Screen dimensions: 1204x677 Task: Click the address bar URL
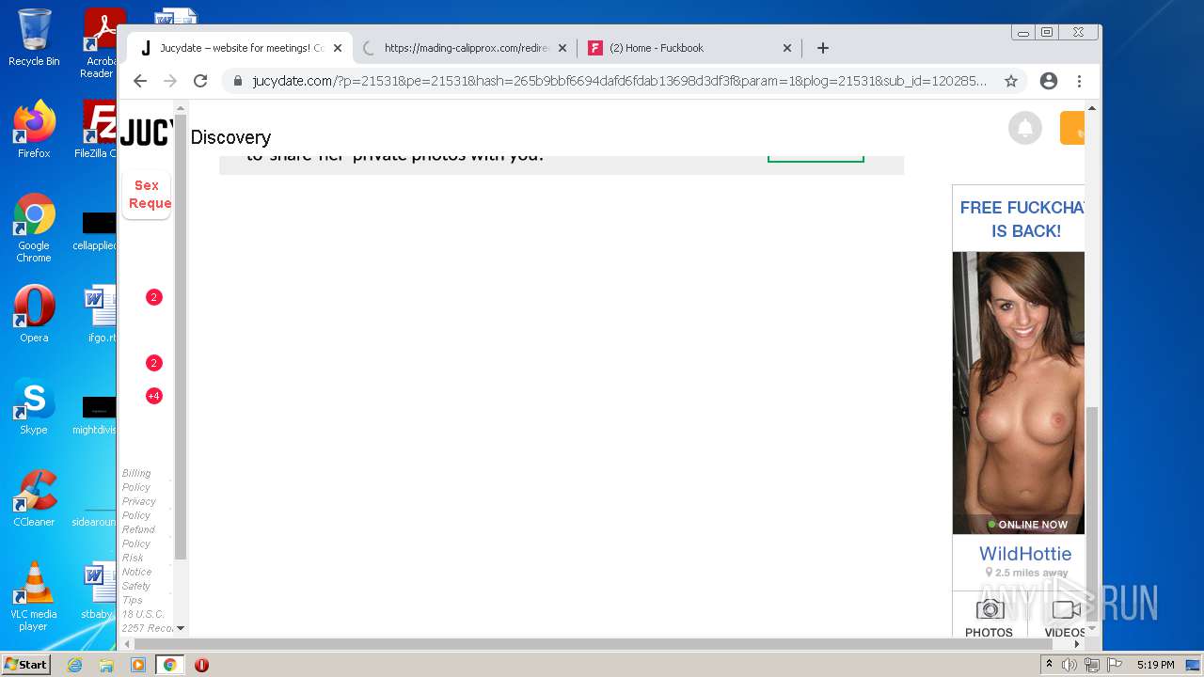(x=619, y=81)
